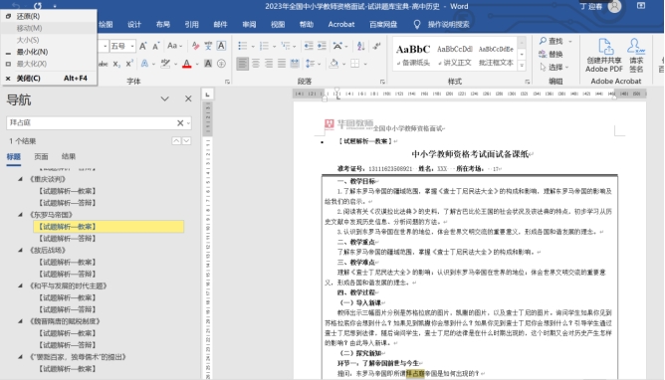
Task: Click the bulleted list icon
Action: (x=243, y=46)
